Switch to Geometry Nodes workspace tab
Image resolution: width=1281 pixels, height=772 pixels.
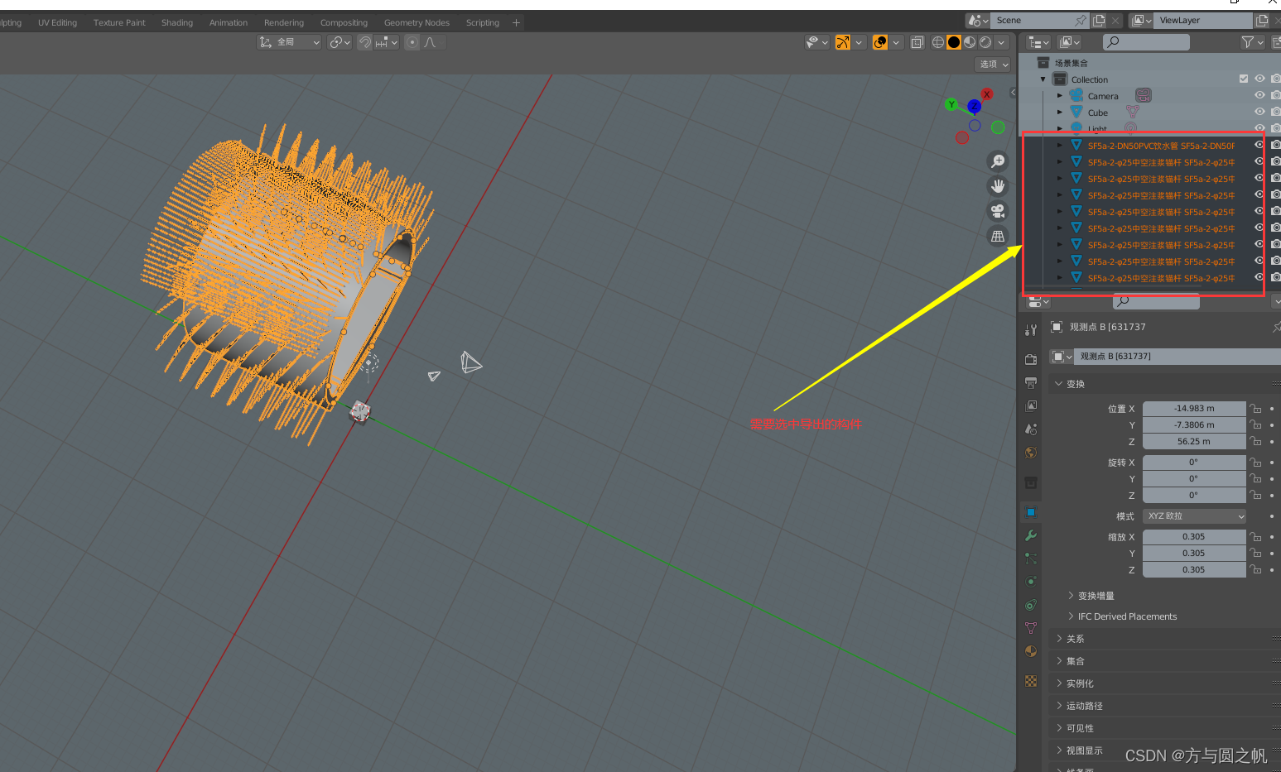click(417, 23)
